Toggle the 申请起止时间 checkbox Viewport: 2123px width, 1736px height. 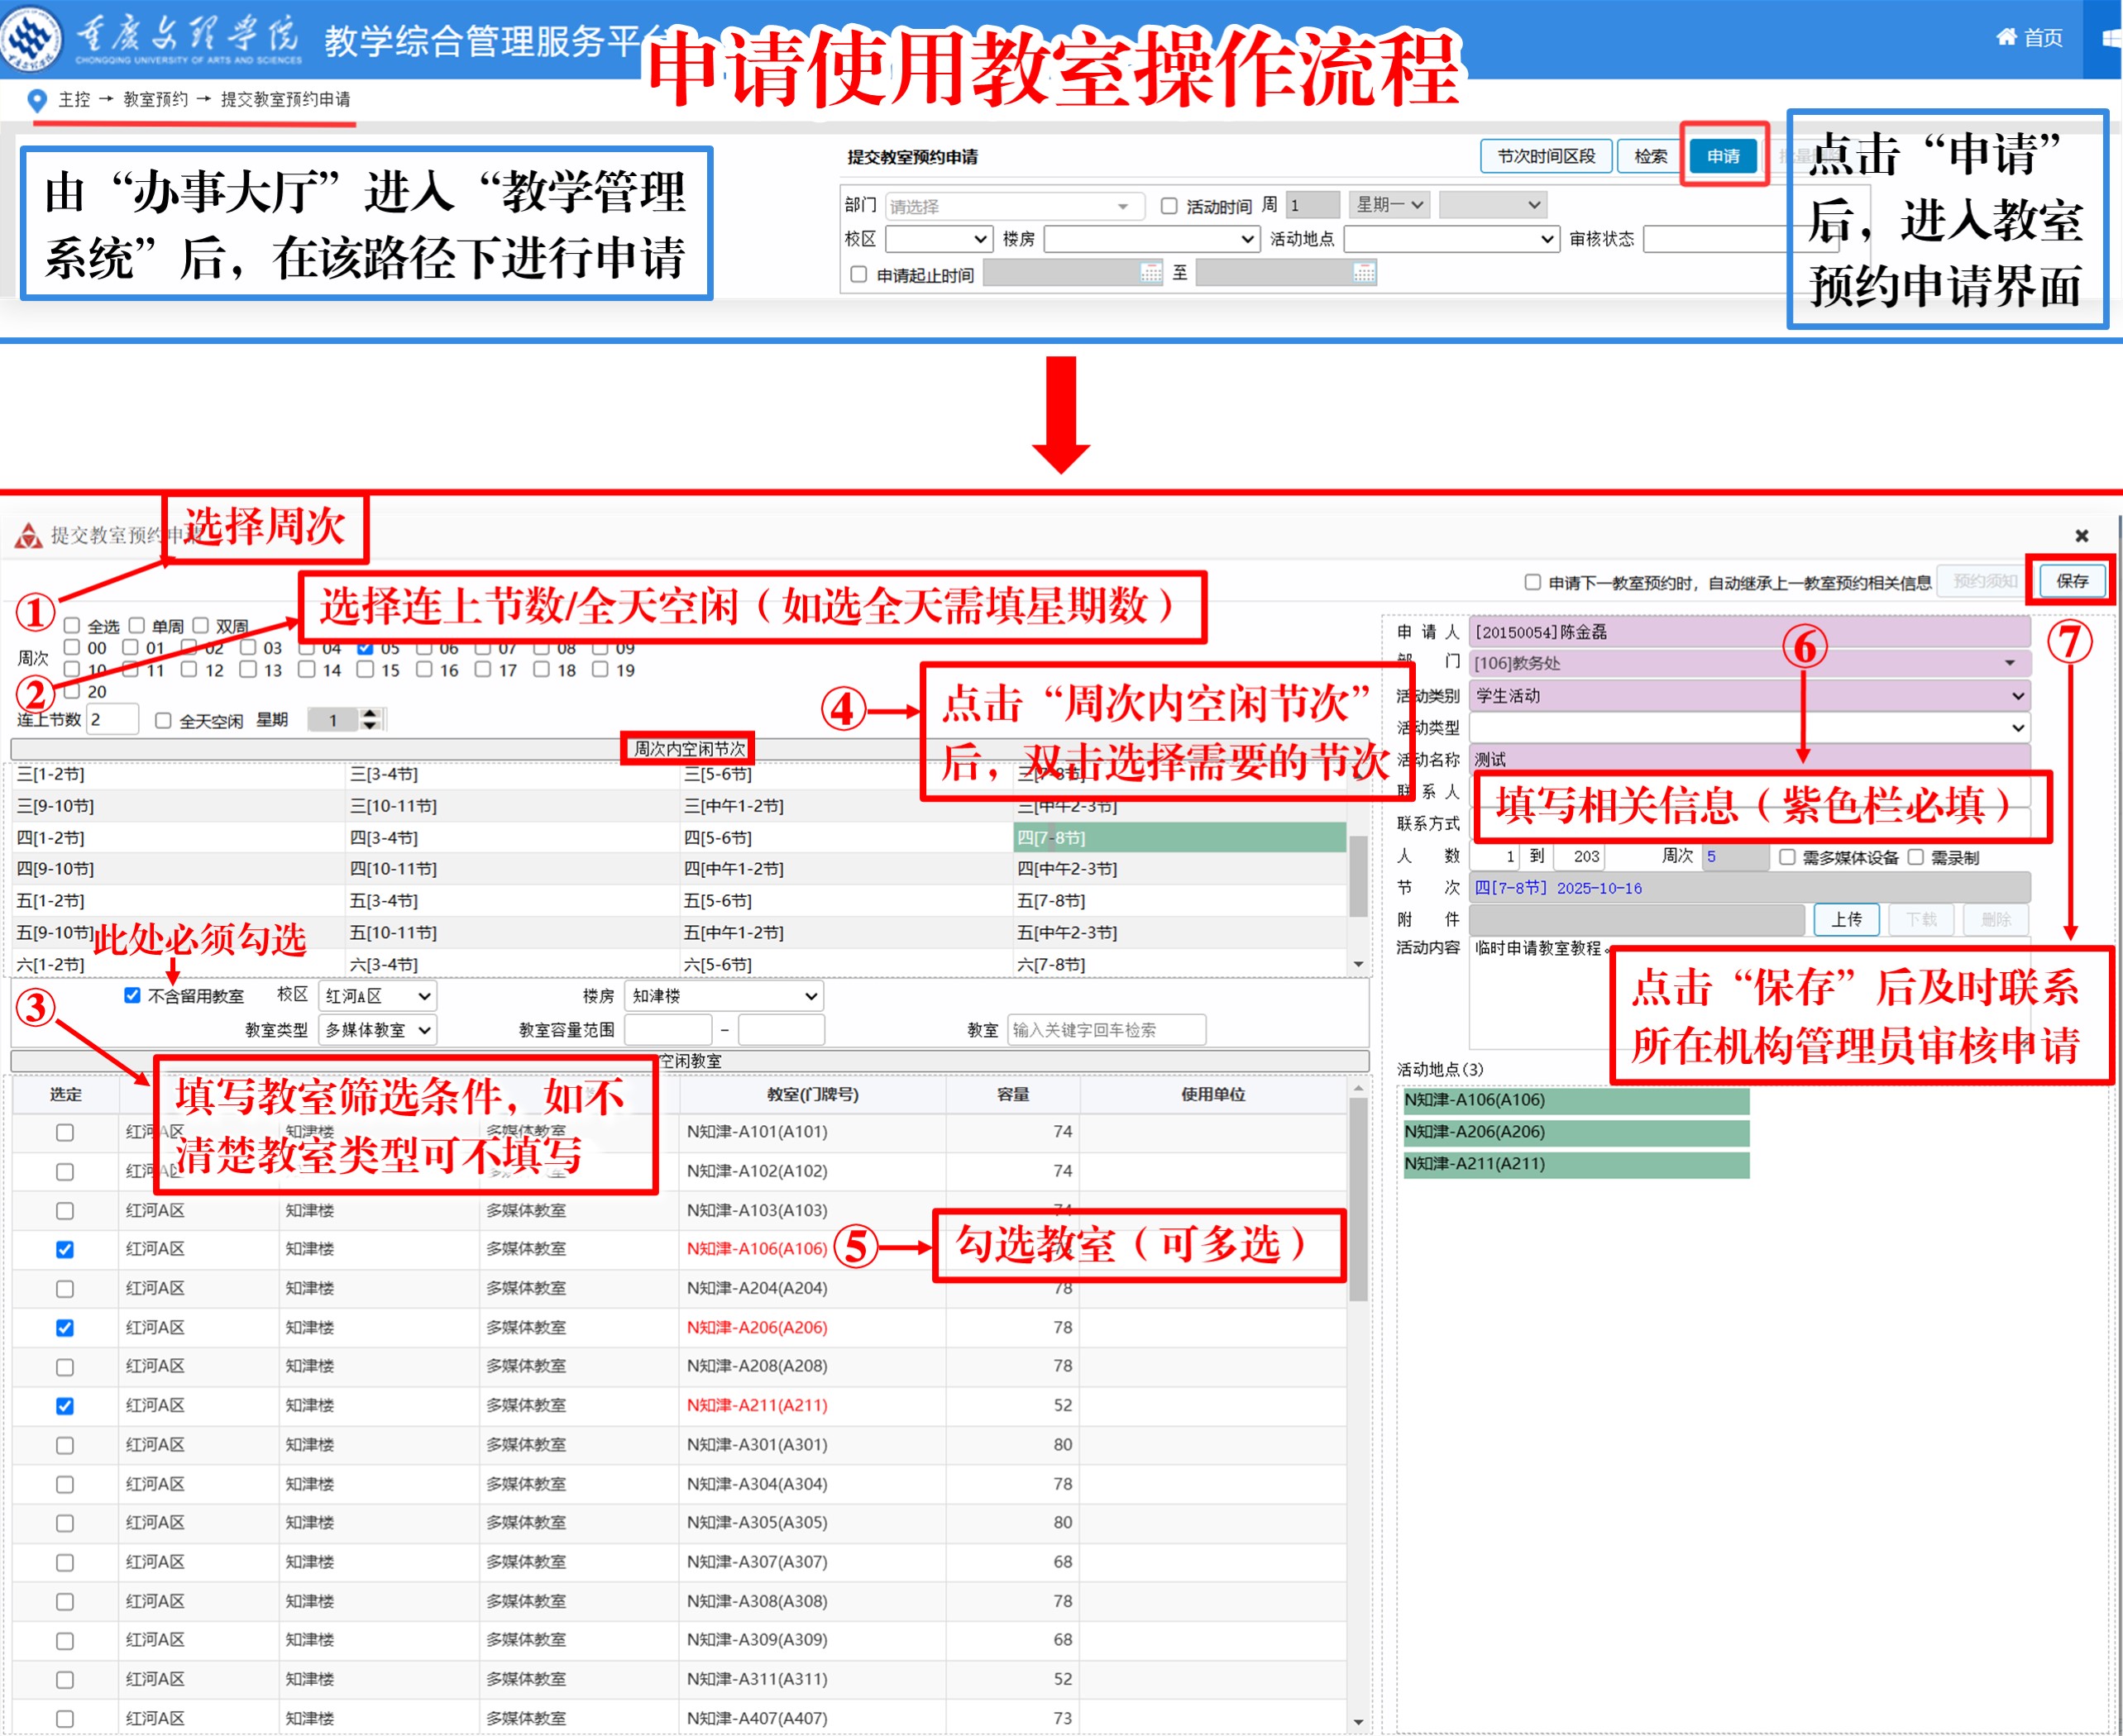coord(858,274)
